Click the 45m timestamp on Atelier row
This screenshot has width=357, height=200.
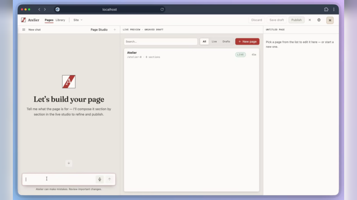click(254, 55)
